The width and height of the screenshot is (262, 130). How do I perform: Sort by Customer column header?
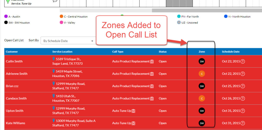pos(12,51)
